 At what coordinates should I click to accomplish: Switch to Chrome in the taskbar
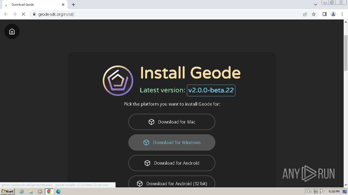(x=49, y=191)
